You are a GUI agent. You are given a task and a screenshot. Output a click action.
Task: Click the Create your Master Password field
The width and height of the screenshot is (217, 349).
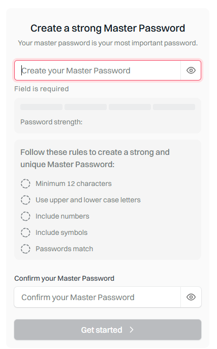coord(98,70)
